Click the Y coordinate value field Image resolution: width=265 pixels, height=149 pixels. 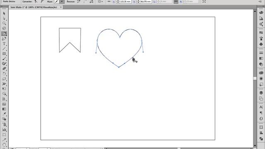click(146, 2)
